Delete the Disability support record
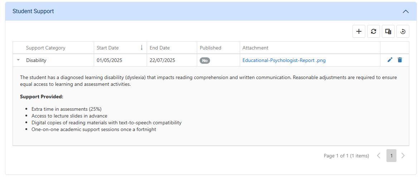The width and height of the screenshot is (419, 177). click(400, 60)
